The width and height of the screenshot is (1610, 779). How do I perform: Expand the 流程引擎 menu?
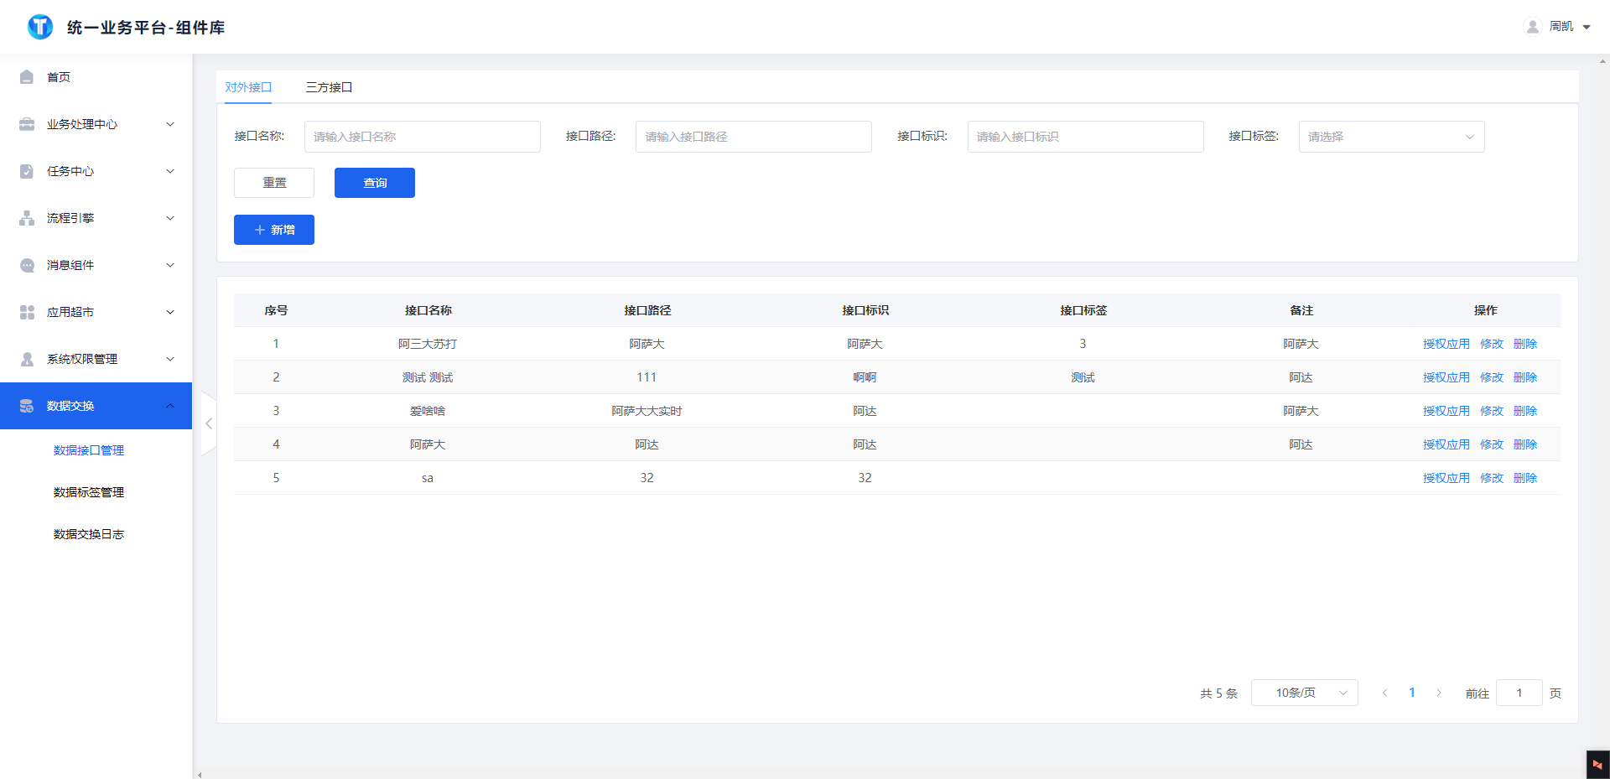[x=170, y=218]
